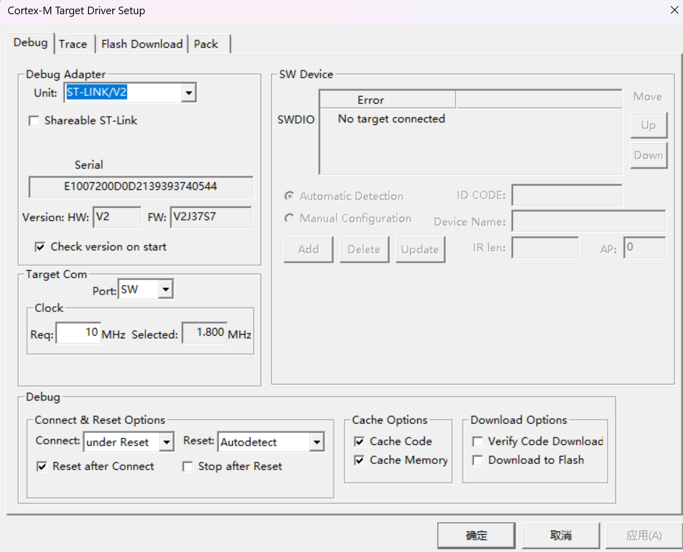
Task: Click the requested clock MHz field
Action: 78,333
